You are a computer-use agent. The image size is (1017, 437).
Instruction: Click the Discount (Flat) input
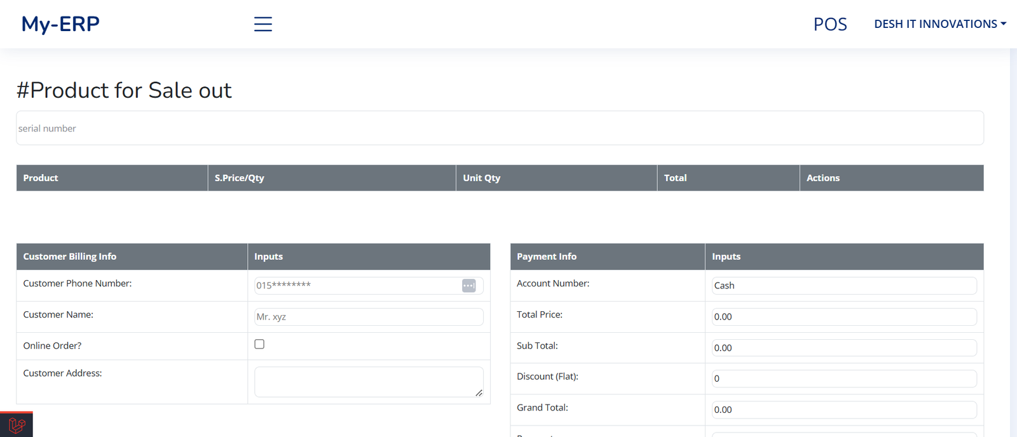click(843, 379)
